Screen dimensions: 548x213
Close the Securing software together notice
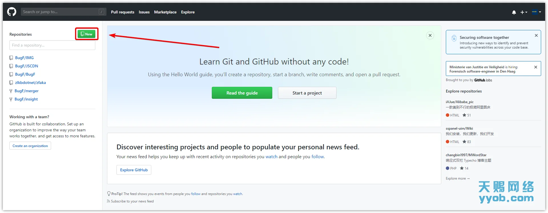[536, 35]
